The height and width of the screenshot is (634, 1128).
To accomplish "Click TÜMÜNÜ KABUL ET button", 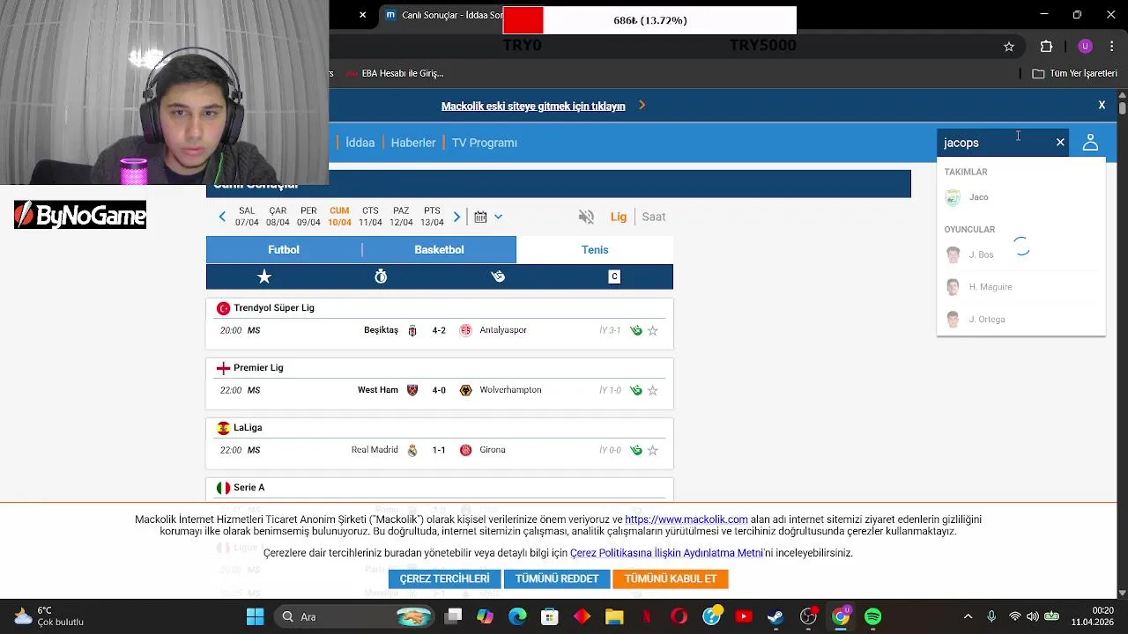I will pos(671,579).
